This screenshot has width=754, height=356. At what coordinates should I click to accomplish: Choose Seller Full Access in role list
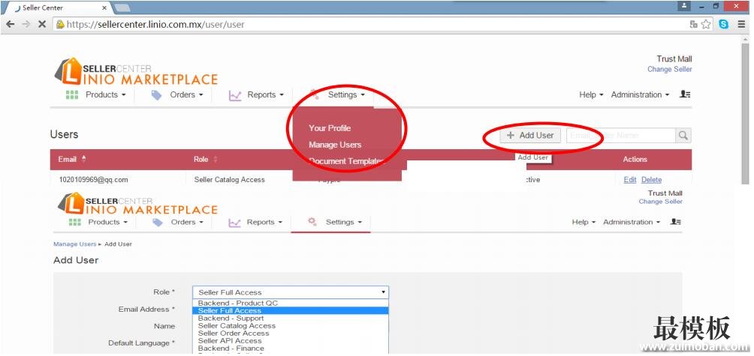(291, 310)
